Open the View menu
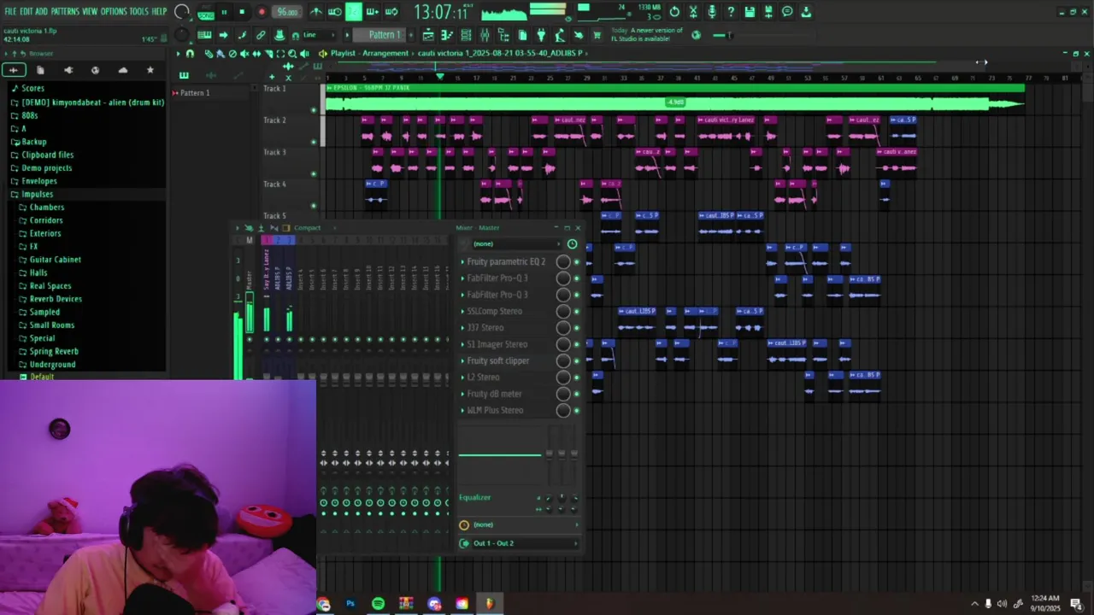This screenshot has width=1094, height=615. tap(90, 12)
